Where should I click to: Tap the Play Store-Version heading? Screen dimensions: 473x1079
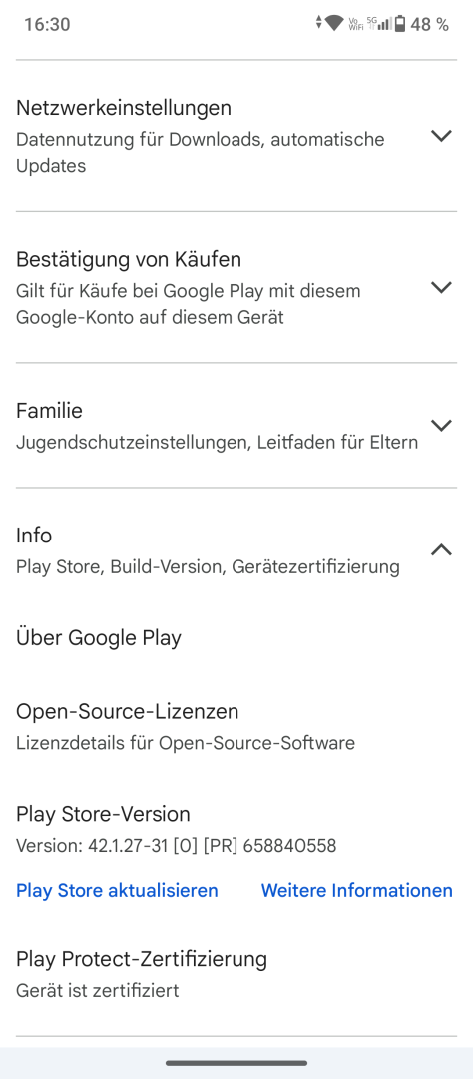point(103,814)
